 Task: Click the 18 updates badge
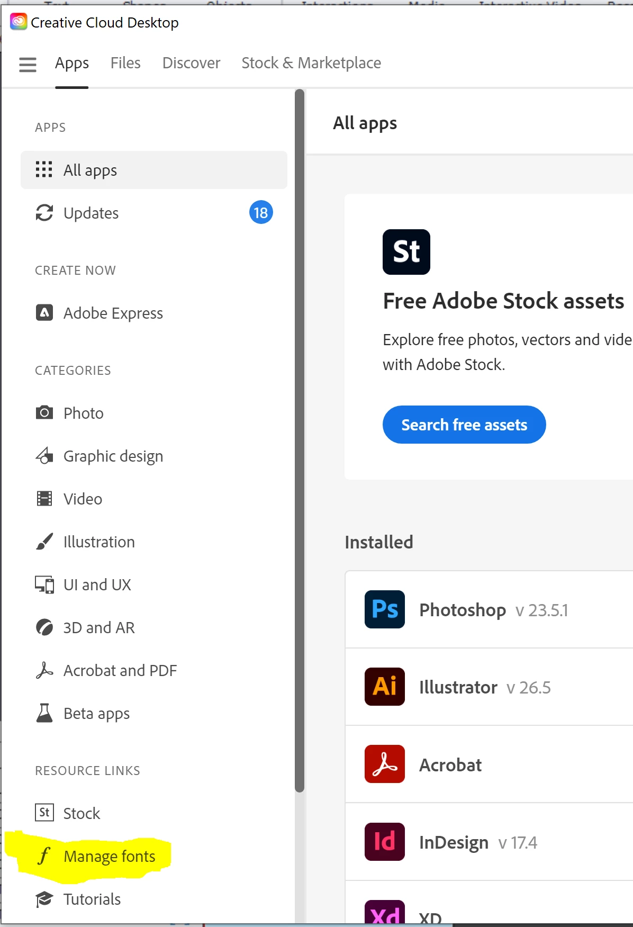click(x=261, y=212)
